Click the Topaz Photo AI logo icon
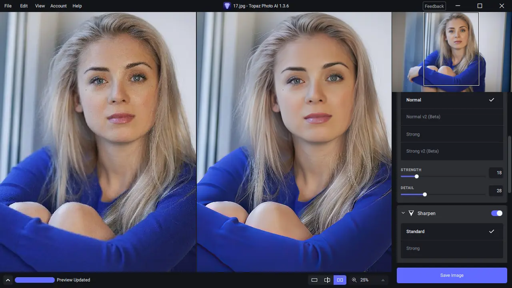The image size is (512, 288). point(227,6)
